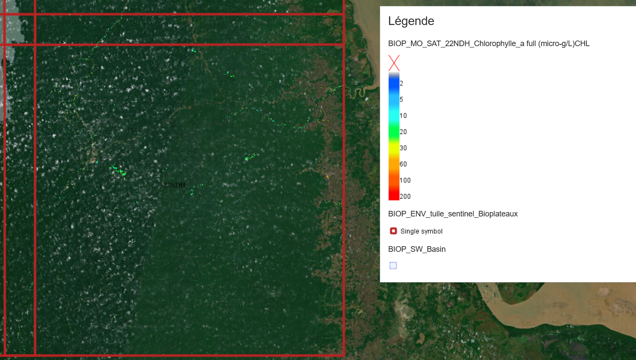The image size is (636, 360).
Task: Select the BIOP_MO_SAT_22NDH_Chlorophylle_a layer title
Action: coord(489,44)
